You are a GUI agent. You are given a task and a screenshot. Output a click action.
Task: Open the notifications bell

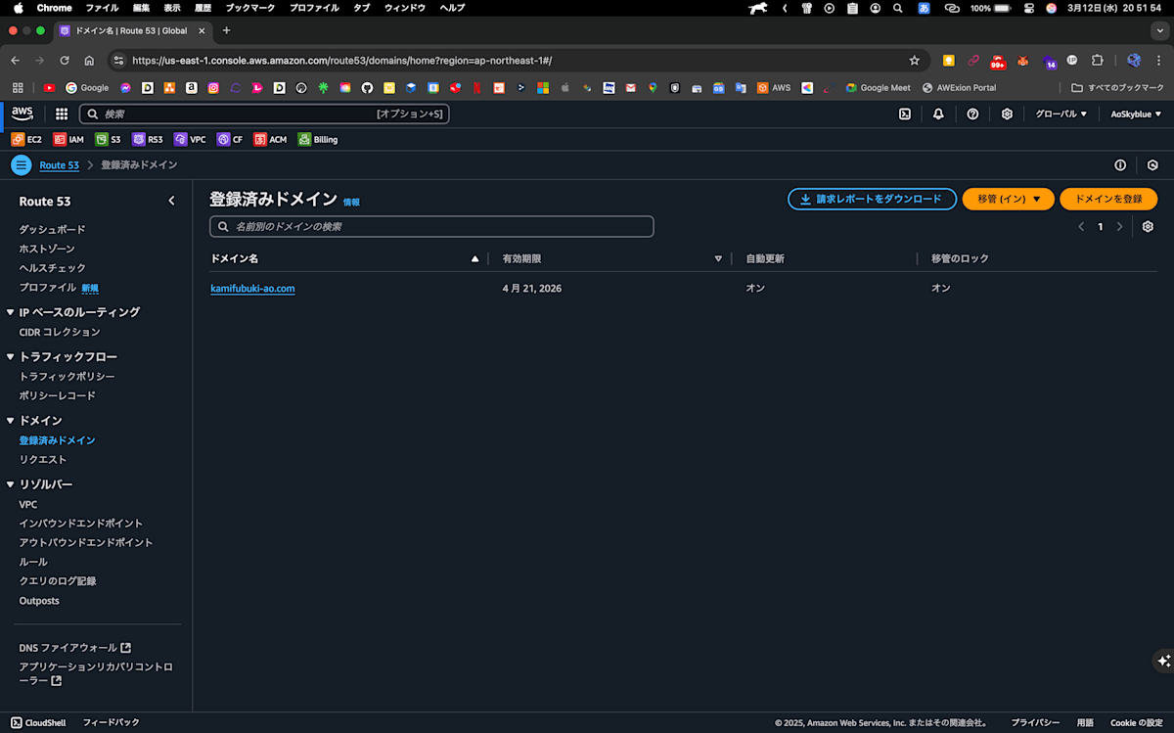point(938,114)
